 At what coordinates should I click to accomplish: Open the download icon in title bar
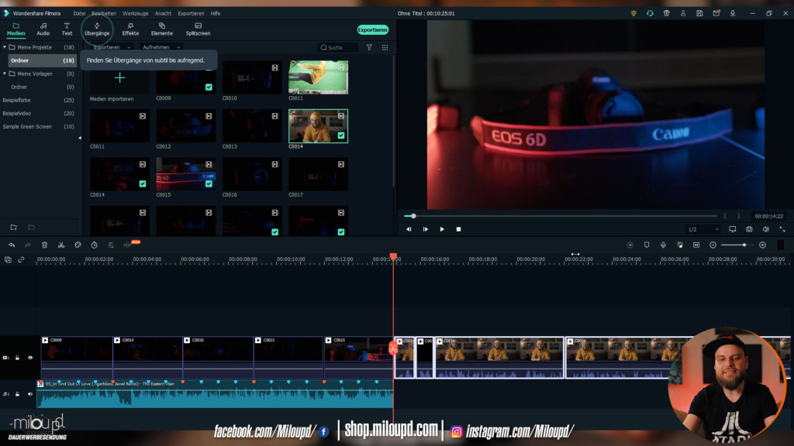732,13
